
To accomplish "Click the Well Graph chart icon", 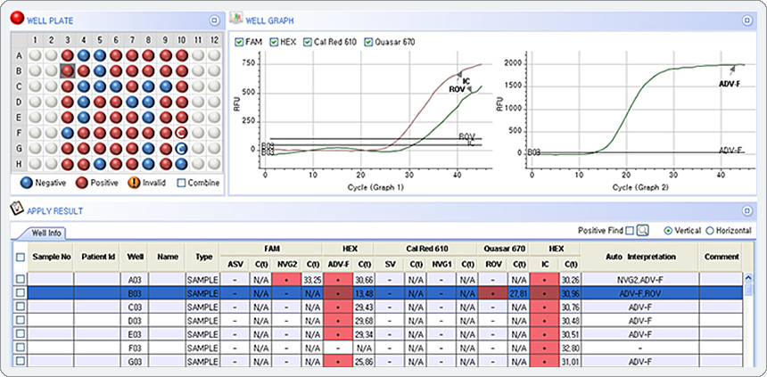I will 236,19.
